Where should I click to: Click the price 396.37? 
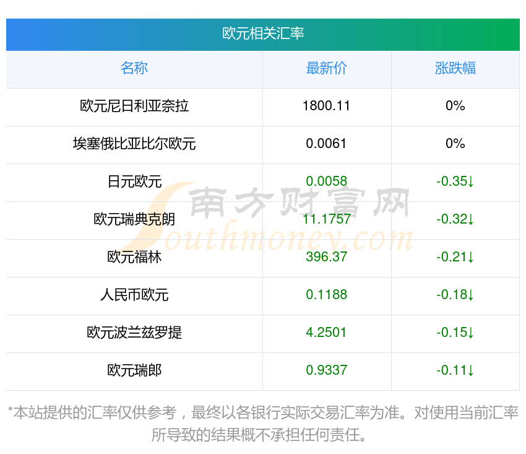(326, 257)
